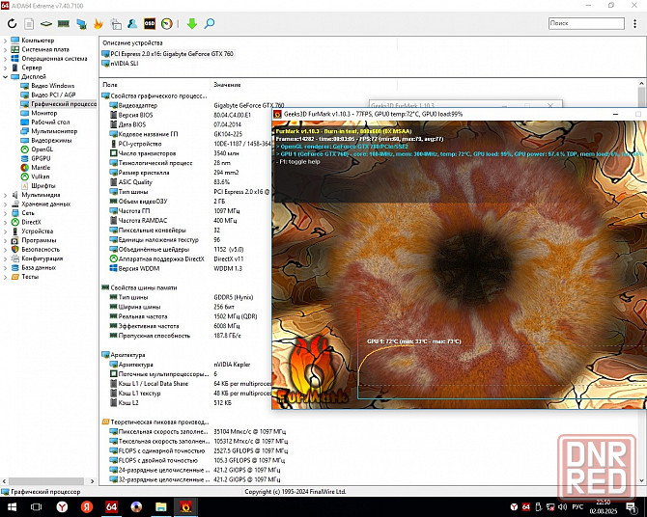Click the Refresh toolbar icon in AIDA64
This screenshot has height=517, width=647.
pyautogui.click(x=12, y=23)
